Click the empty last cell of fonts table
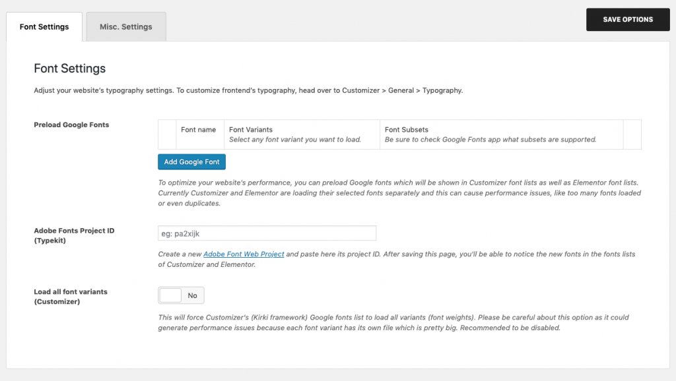The image size is (676, 381). pyautogui.click(x=632, y=134)
